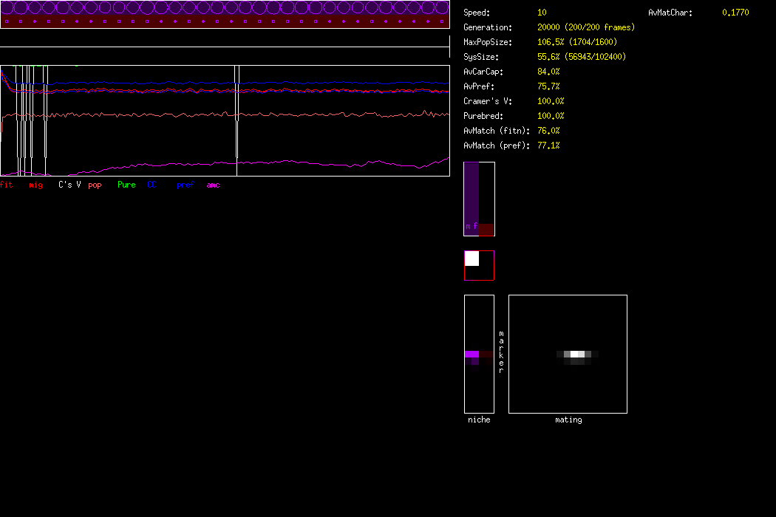Click the Speed value 10

pos(542,13)
